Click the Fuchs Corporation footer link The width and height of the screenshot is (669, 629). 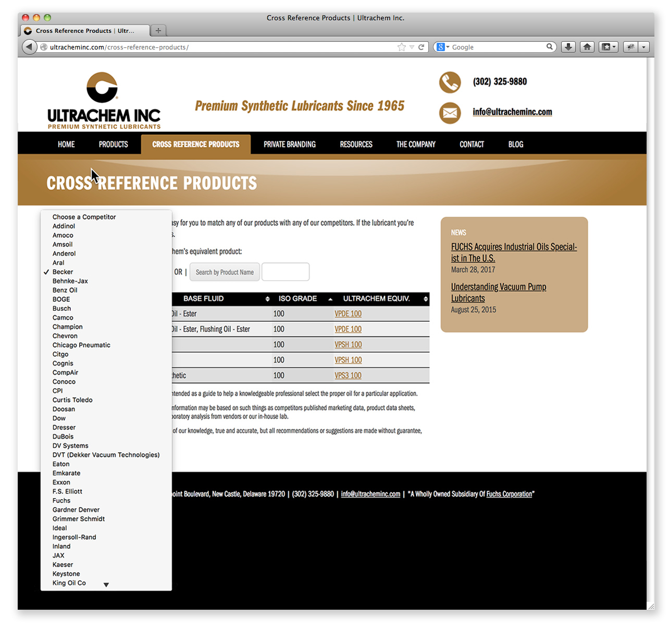[x=510, y=494]
